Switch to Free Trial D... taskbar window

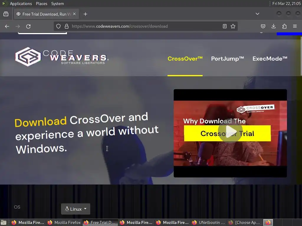pyautogui.click(x=100, y=222)
